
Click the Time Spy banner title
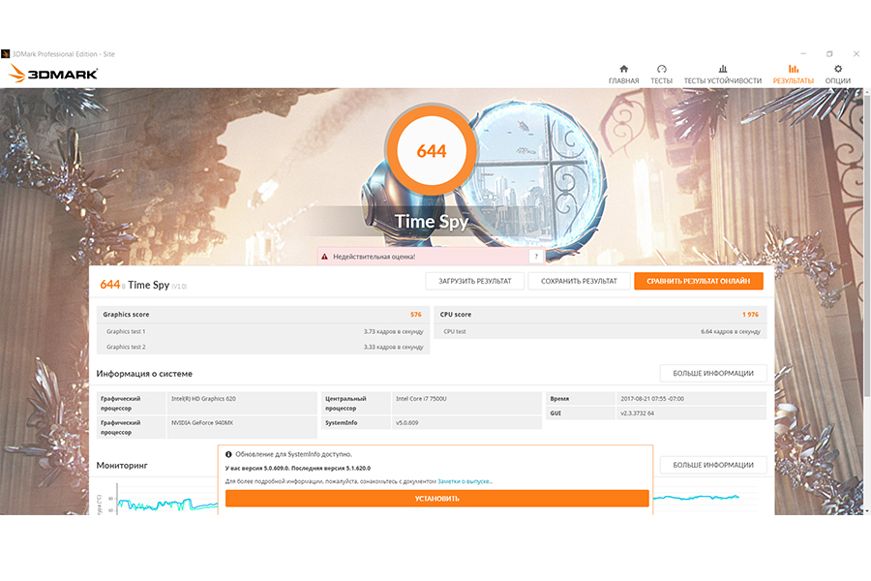[x=432, y=222]
